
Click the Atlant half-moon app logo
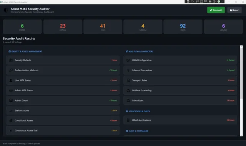[6, 10]
